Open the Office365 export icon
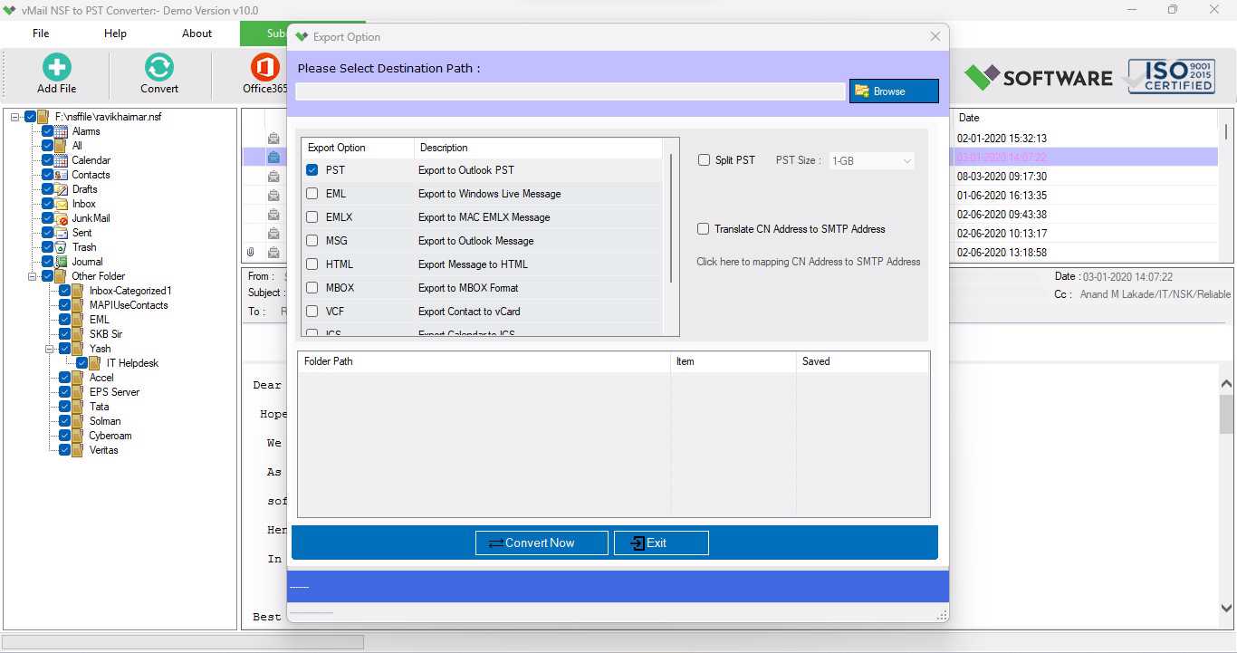The height and width of the screenshot is (653, 1237). click(x=264, y=67)
